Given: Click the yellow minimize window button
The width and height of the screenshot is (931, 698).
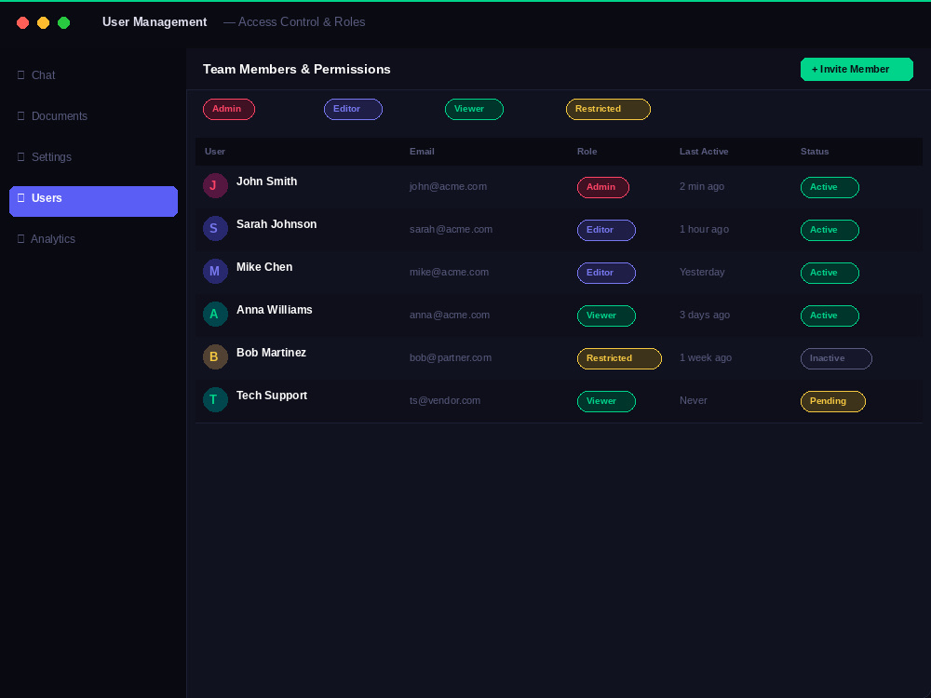Looking at the screenshot, I should 44,22.
